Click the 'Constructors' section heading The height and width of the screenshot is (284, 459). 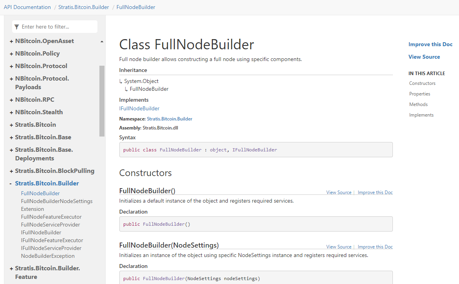[x=146, y=173]
